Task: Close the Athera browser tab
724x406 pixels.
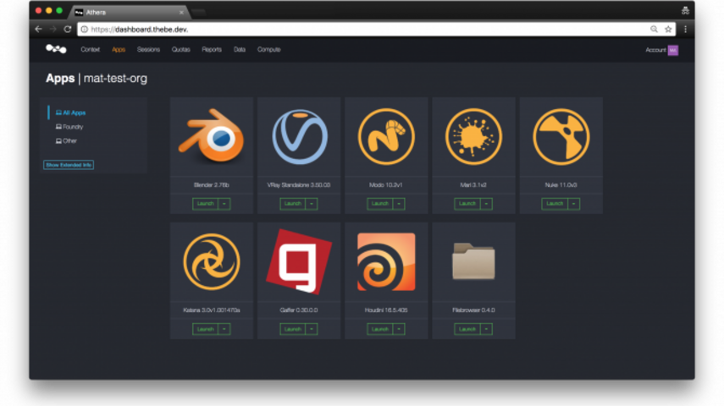Action: click(x=181, y=13)
